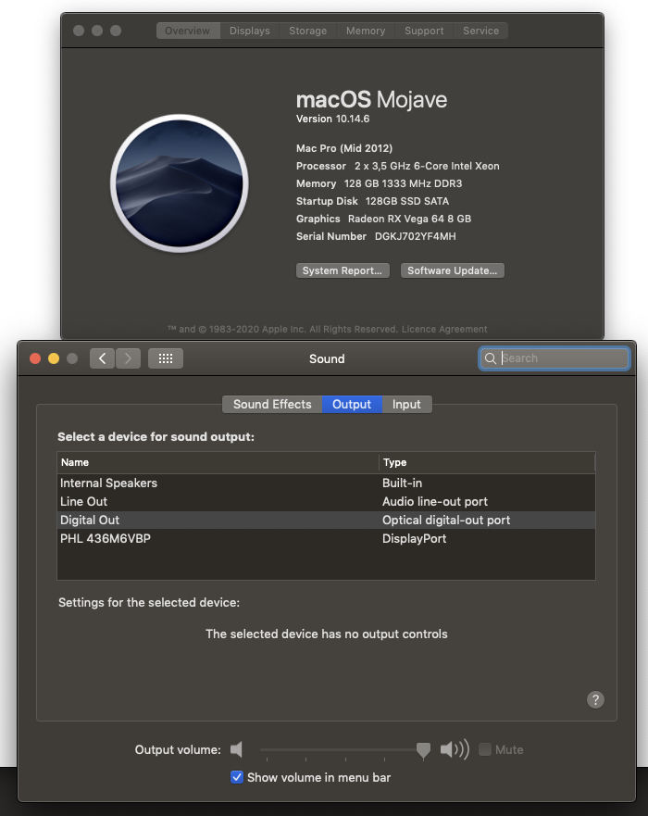
Task: Disable Show volume in menu bar
Action: [237, 777]
